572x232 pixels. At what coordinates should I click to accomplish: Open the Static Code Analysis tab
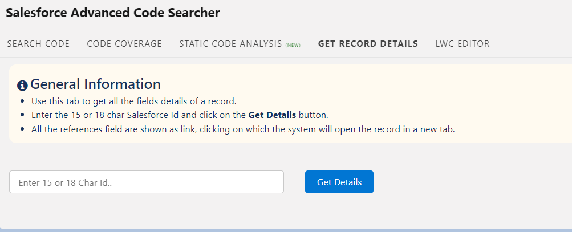click(230, 44)
